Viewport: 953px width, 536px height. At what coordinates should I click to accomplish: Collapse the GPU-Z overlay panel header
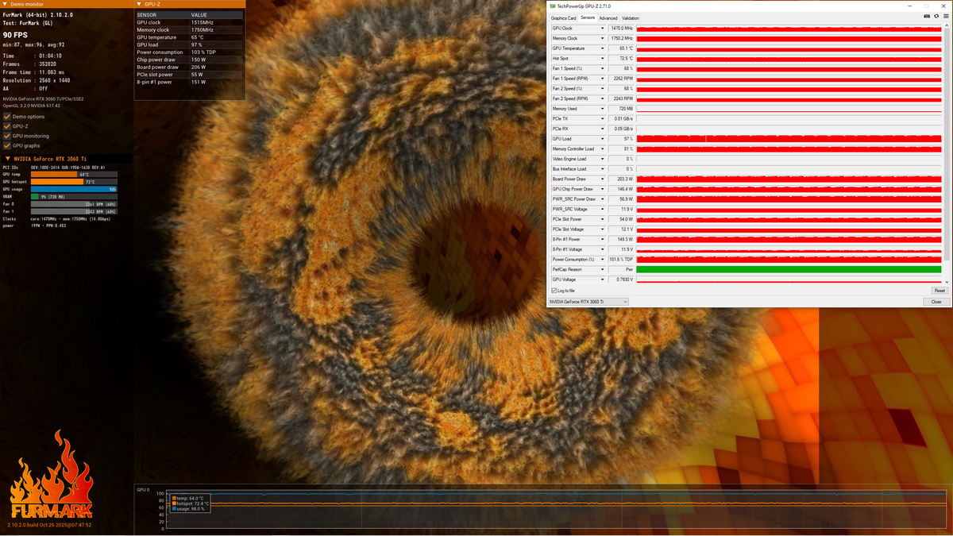pyautogui.click(x=140, y=4)
